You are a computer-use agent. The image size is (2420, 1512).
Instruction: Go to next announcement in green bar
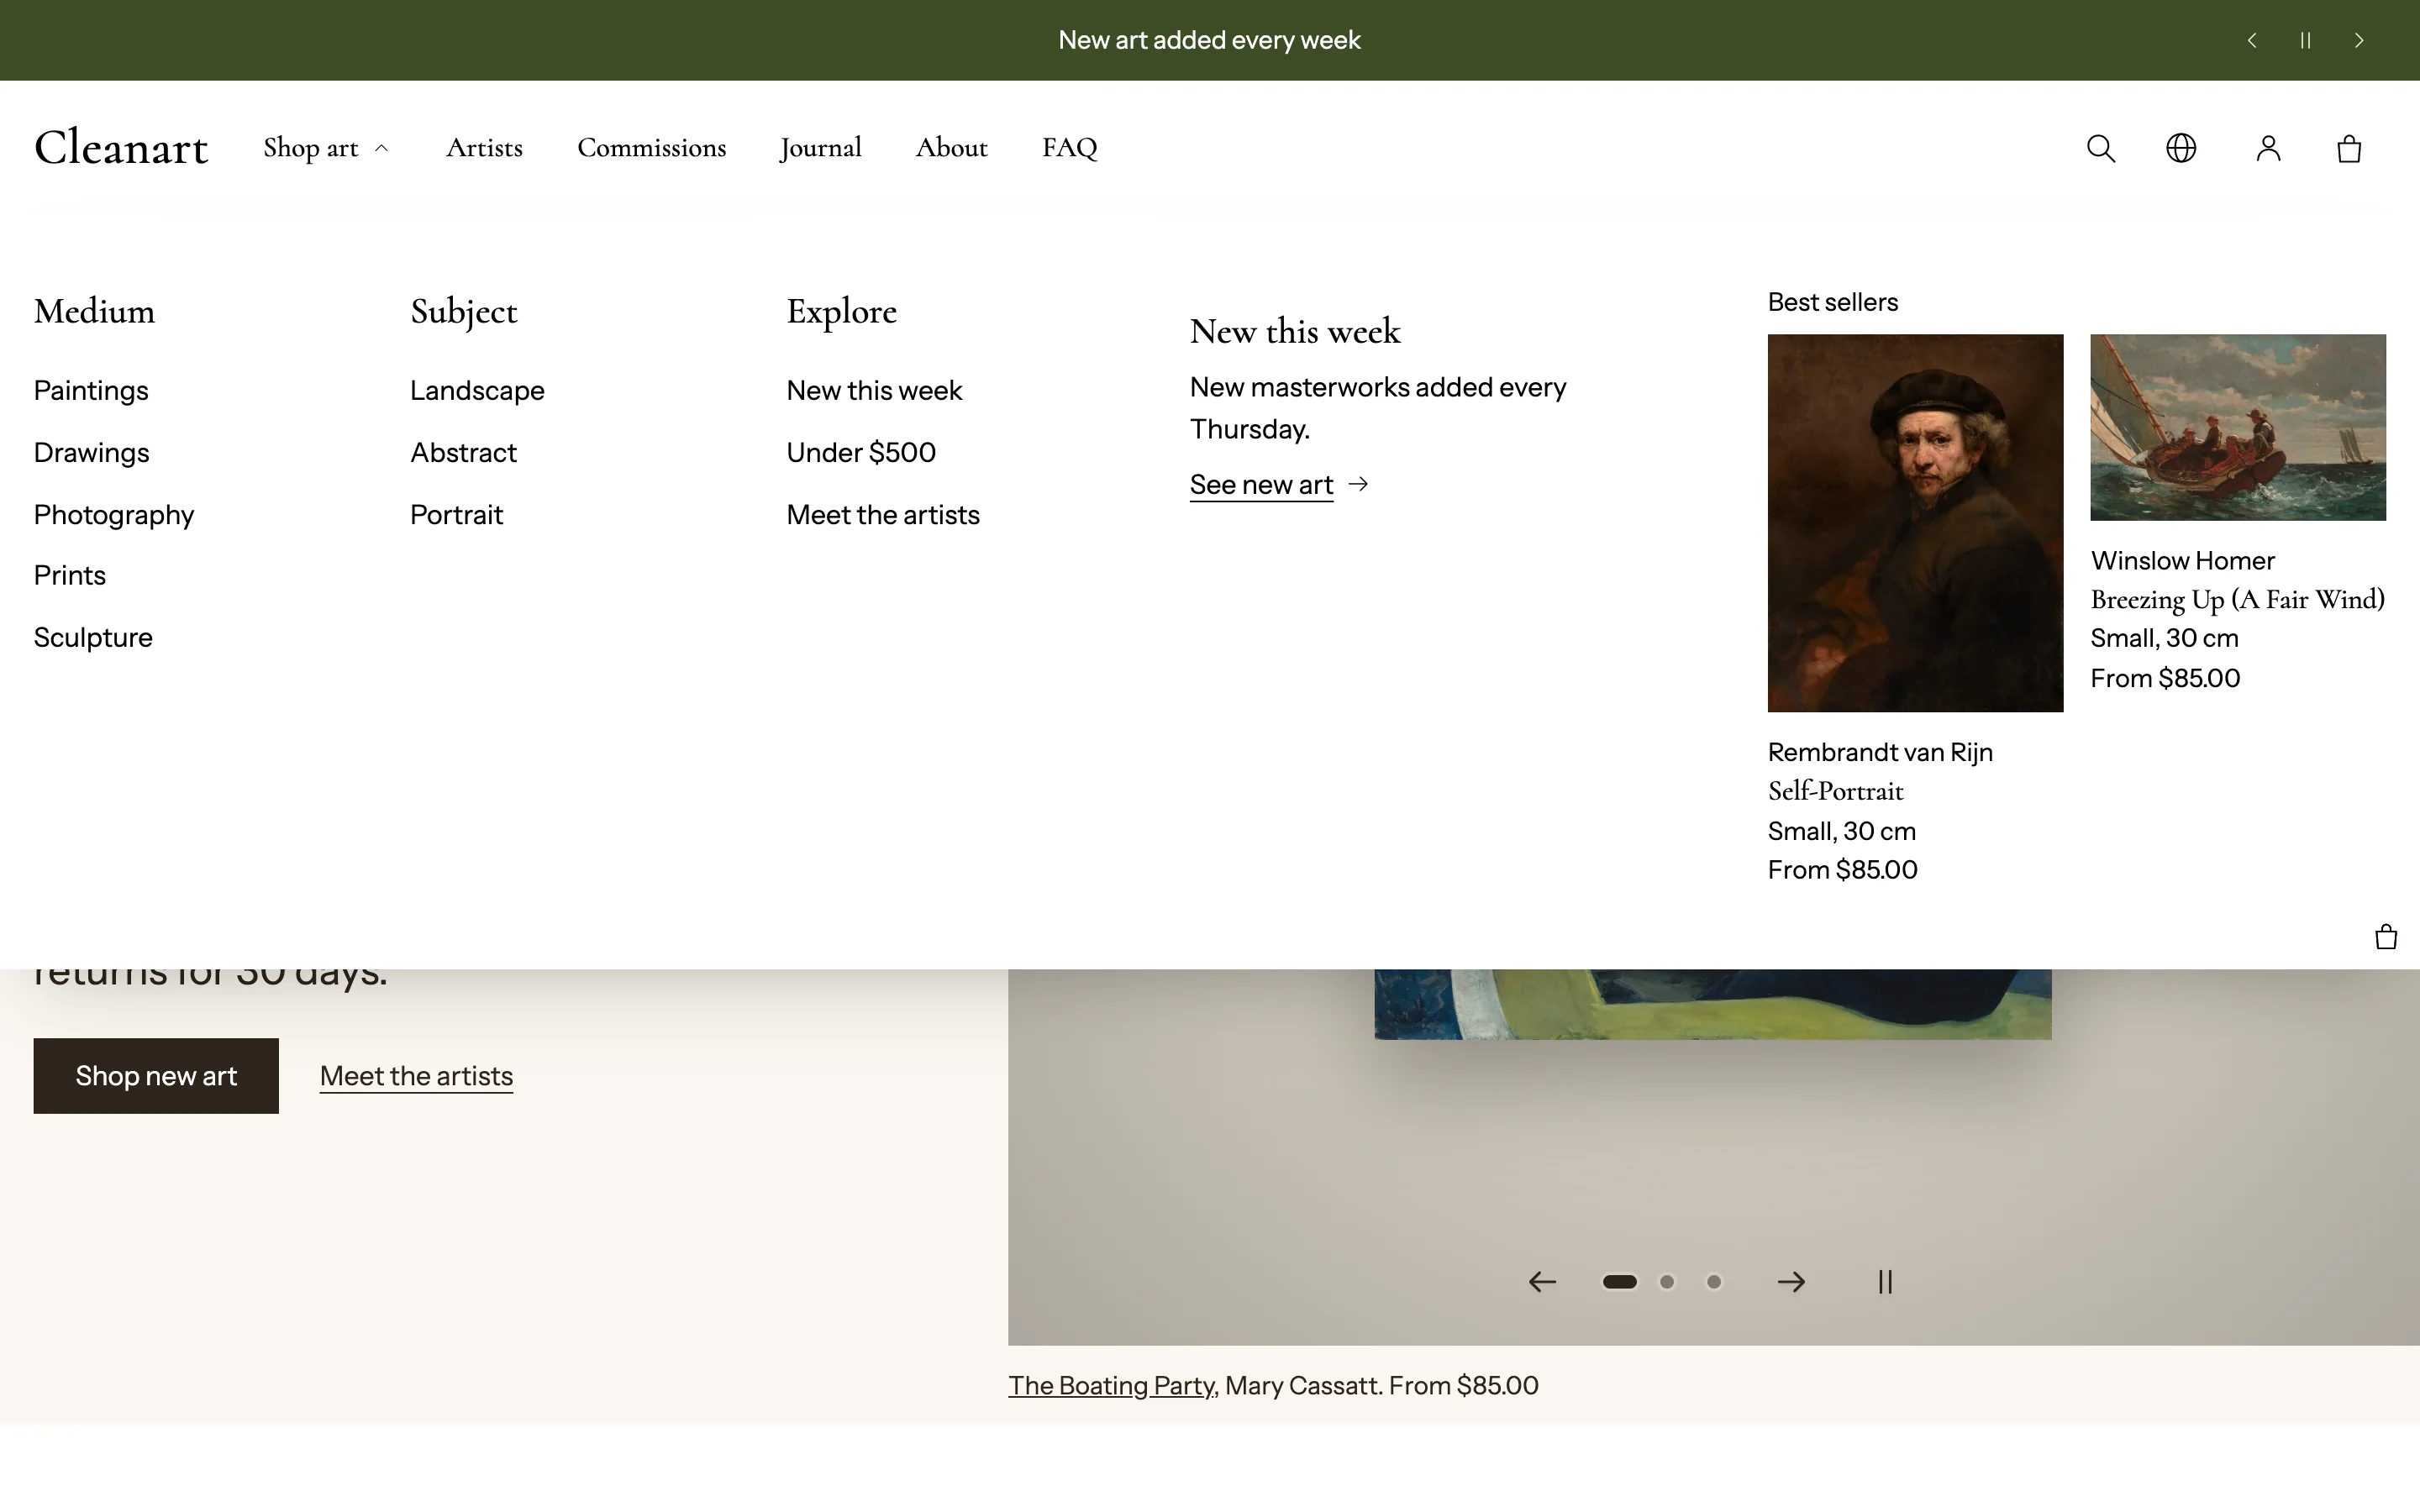click(2359, 40)
